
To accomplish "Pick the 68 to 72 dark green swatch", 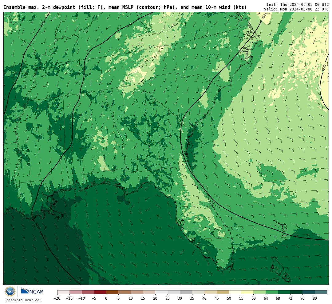I will [x=284, y=292].
